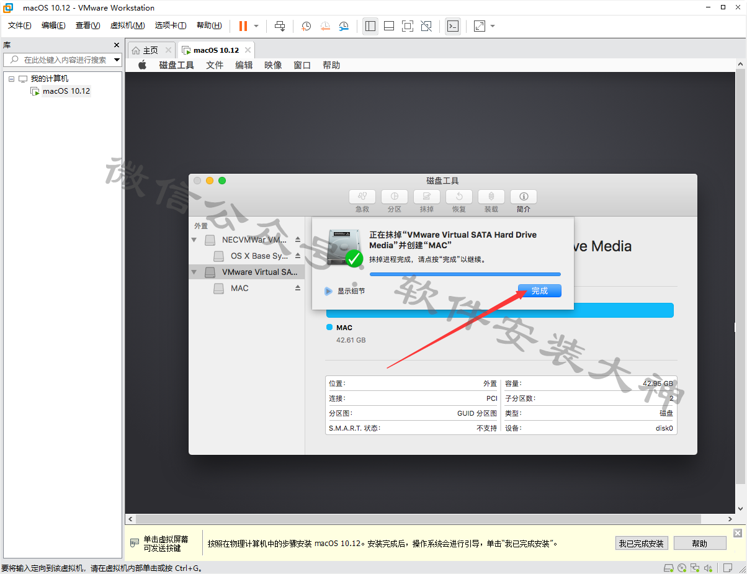This screenshot has width=747, height=574.
Task: Pause the virtual machine
Action: pyautogui.click(x=243, y=26)
